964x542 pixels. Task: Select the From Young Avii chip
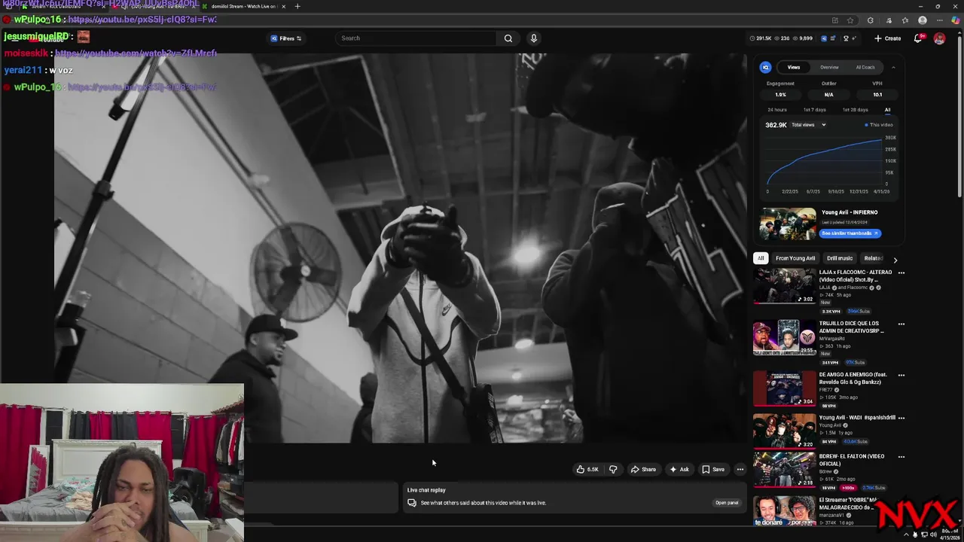795,258
